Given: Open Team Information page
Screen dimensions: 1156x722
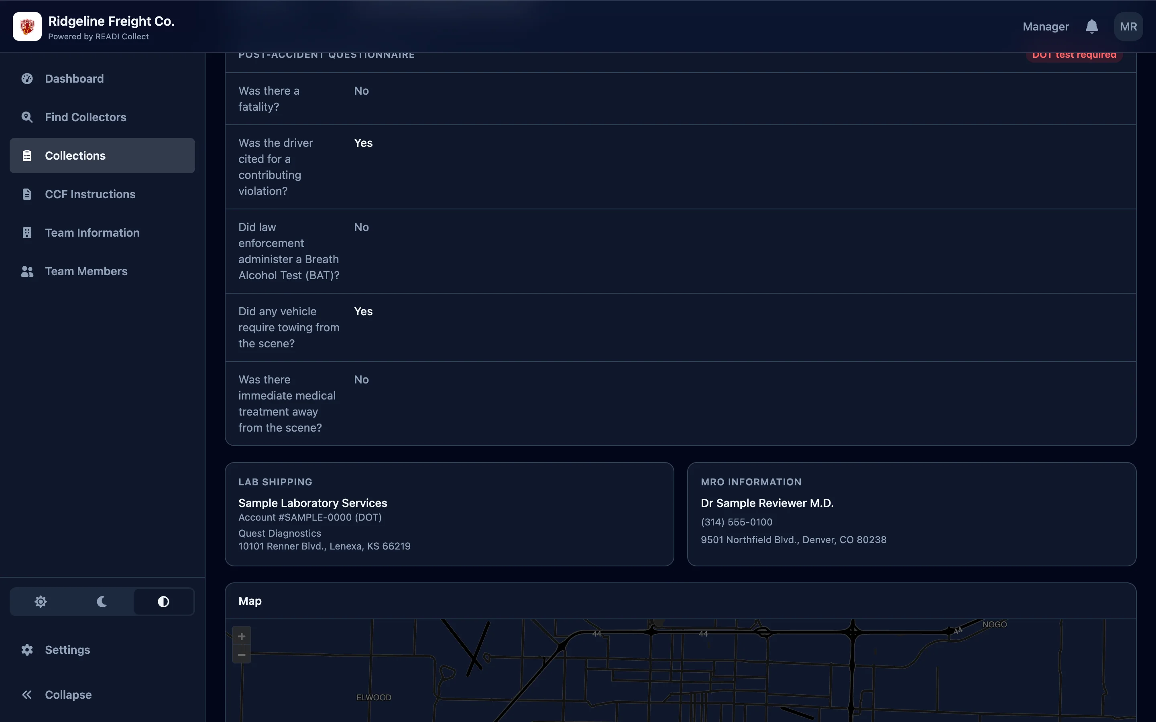Looking at the screenshot, I should point(102,233).
